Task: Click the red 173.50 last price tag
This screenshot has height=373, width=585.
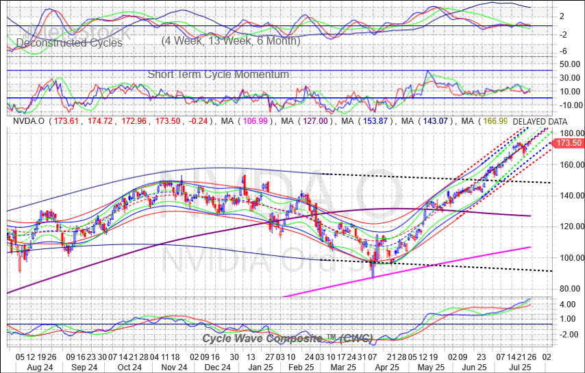Action: 568,143
